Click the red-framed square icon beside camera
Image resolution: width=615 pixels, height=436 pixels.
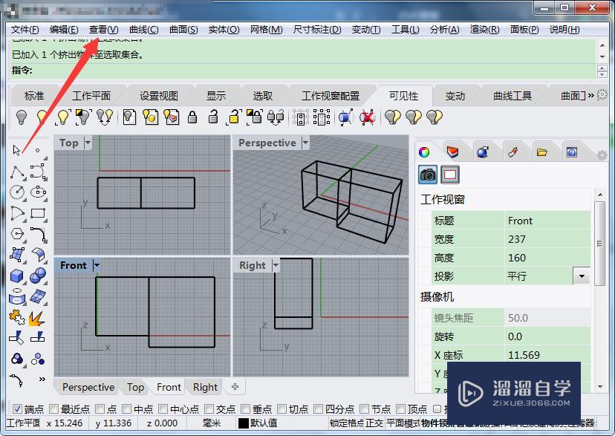(450, 175)
